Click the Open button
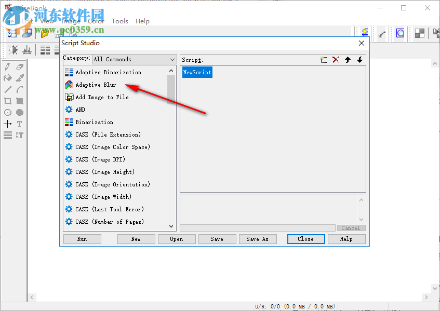 coord(177,239)
